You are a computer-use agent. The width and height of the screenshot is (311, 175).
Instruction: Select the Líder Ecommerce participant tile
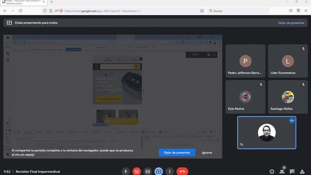(288, 61)
